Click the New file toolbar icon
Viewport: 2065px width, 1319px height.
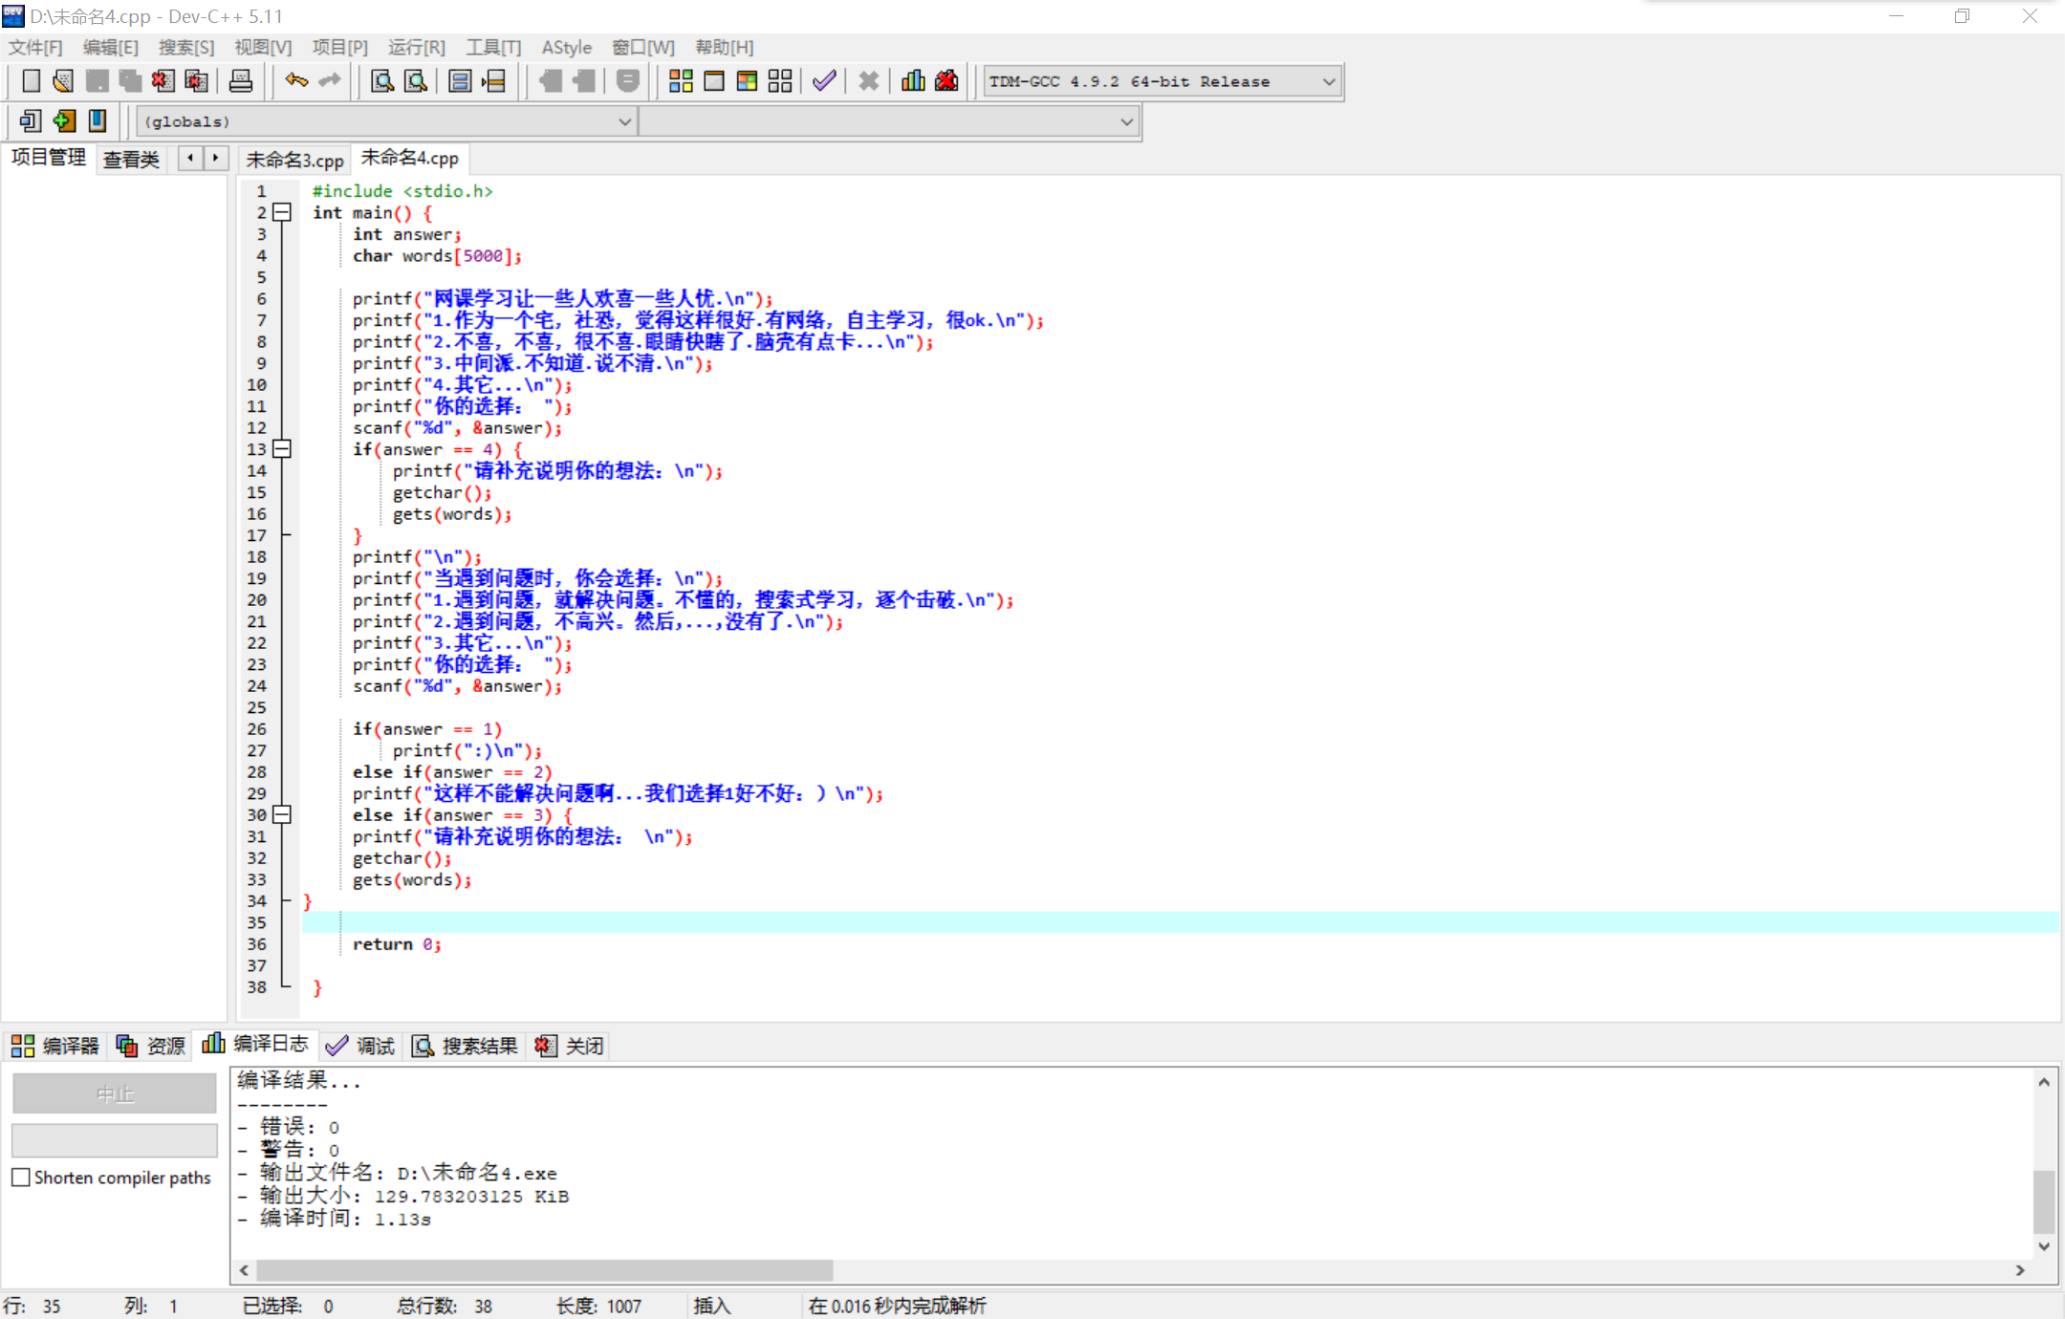[31, 81]
